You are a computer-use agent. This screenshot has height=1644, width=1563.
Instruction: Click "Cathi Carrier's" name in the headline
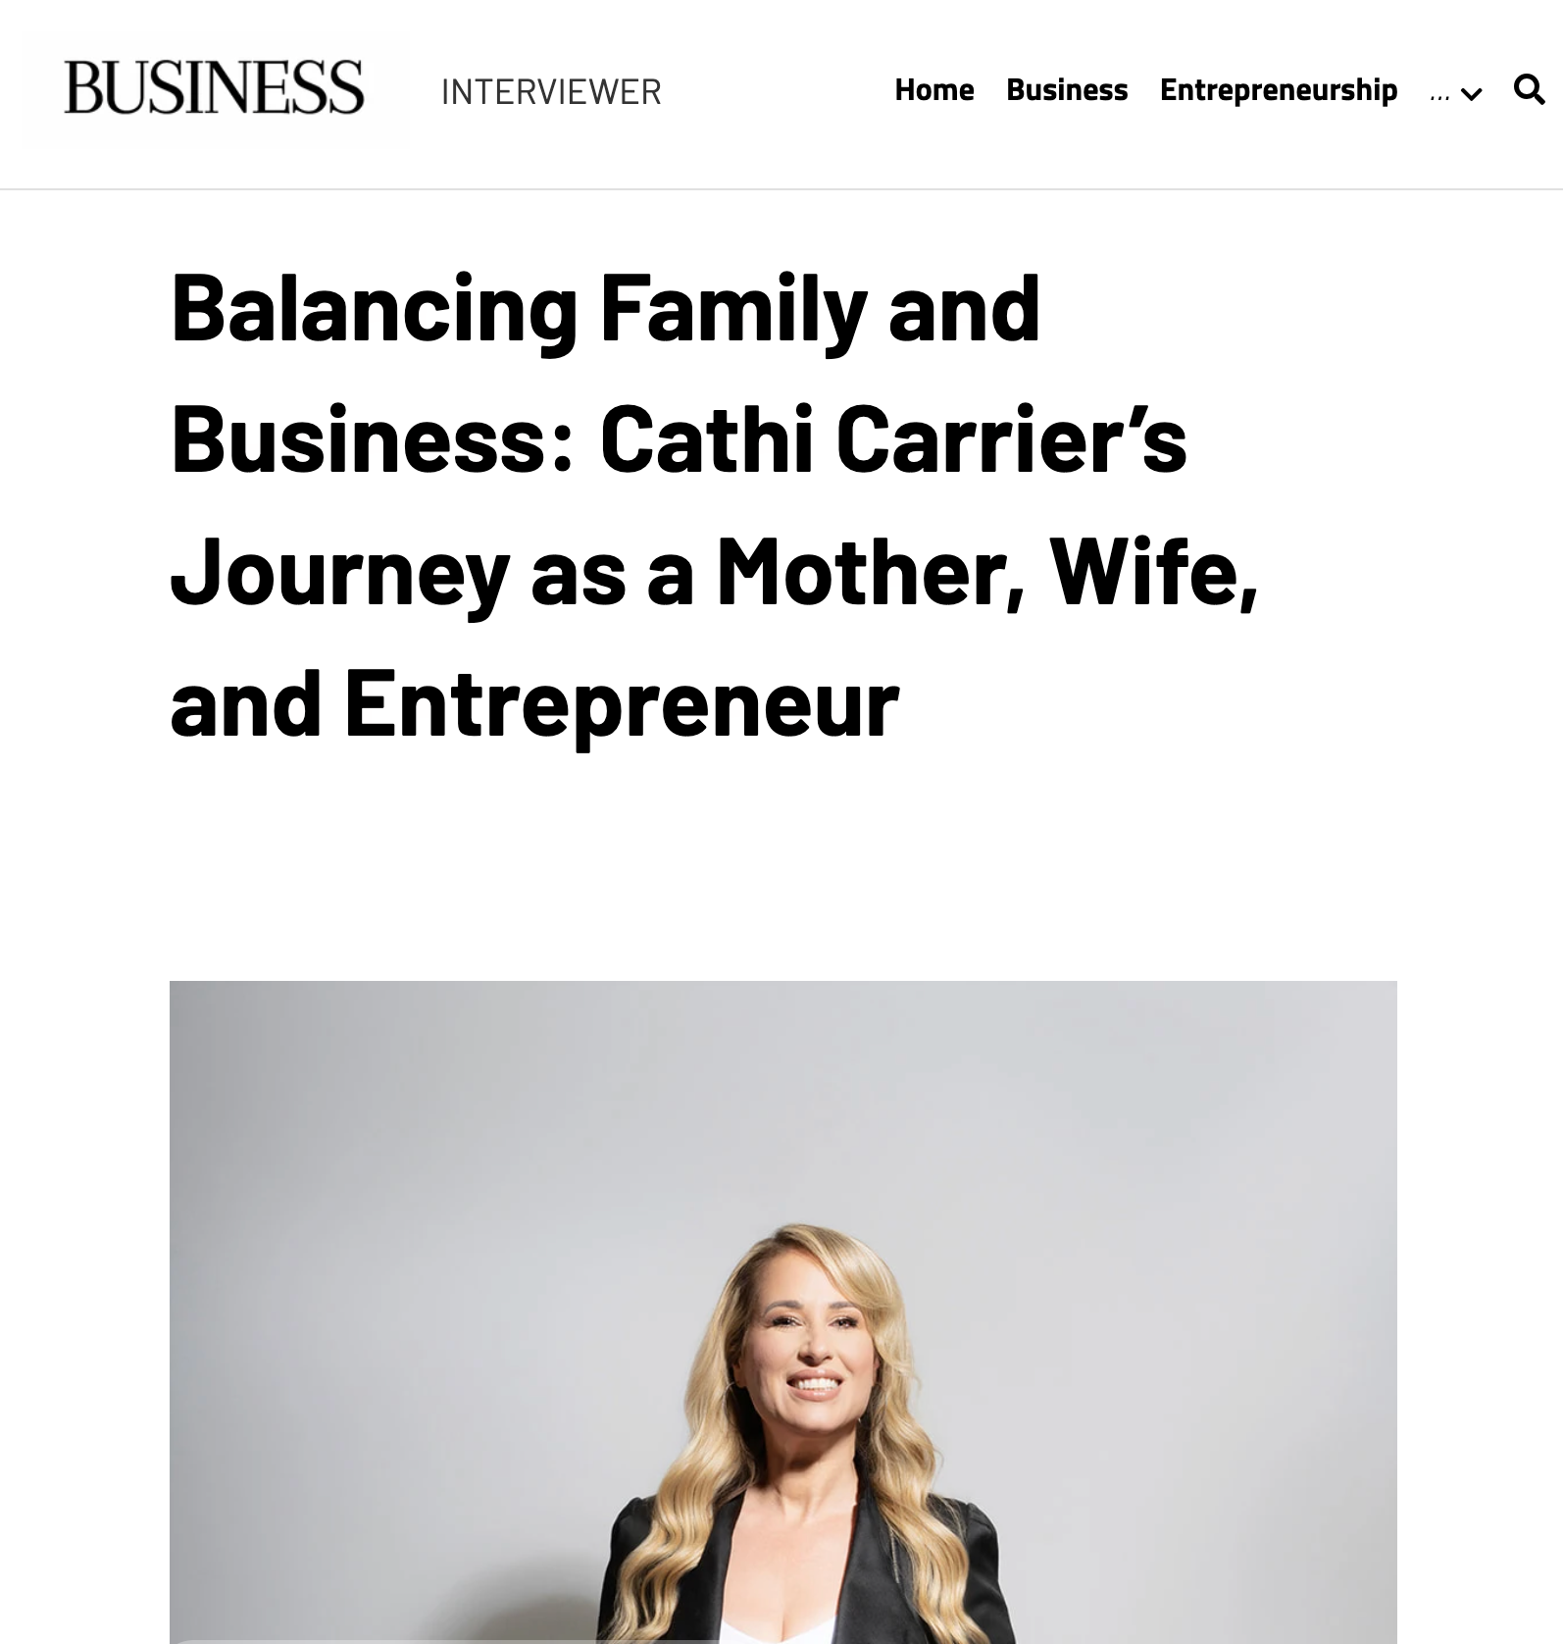click(892, 438)
